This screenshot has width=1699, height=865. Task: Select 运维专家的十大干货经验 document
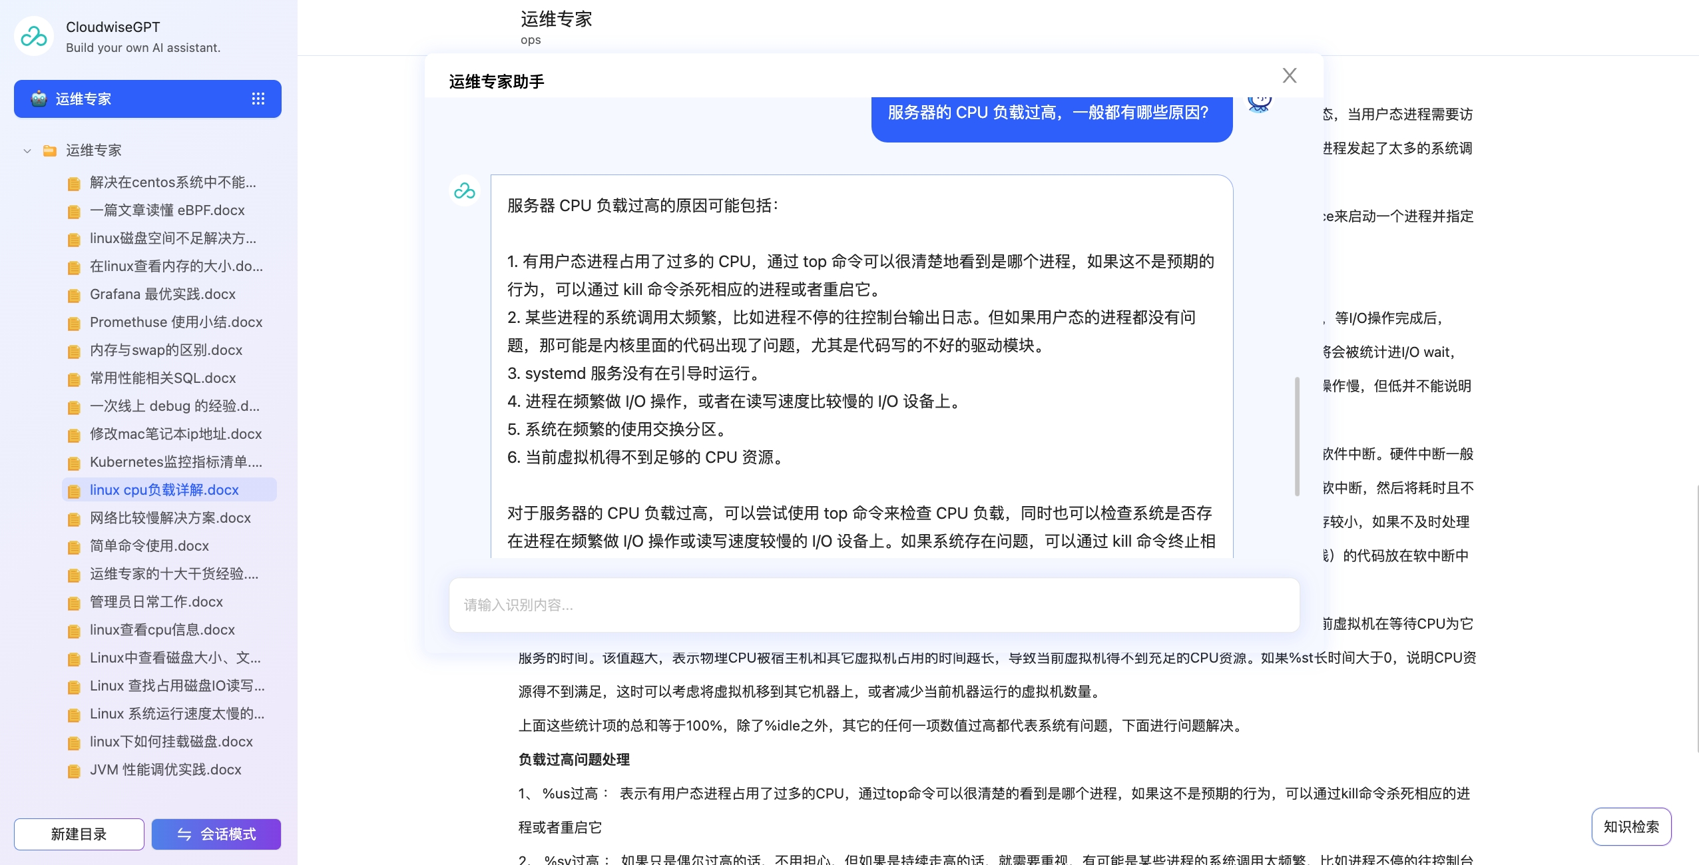coord(174,574)
